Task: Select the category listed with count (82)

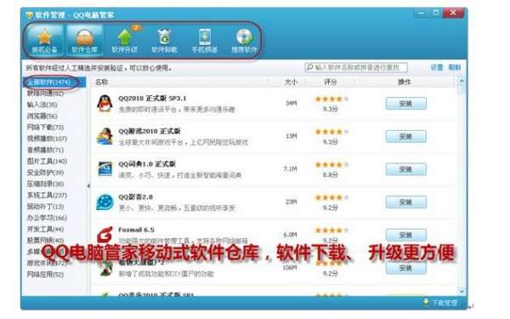Action: pos(45,94)
